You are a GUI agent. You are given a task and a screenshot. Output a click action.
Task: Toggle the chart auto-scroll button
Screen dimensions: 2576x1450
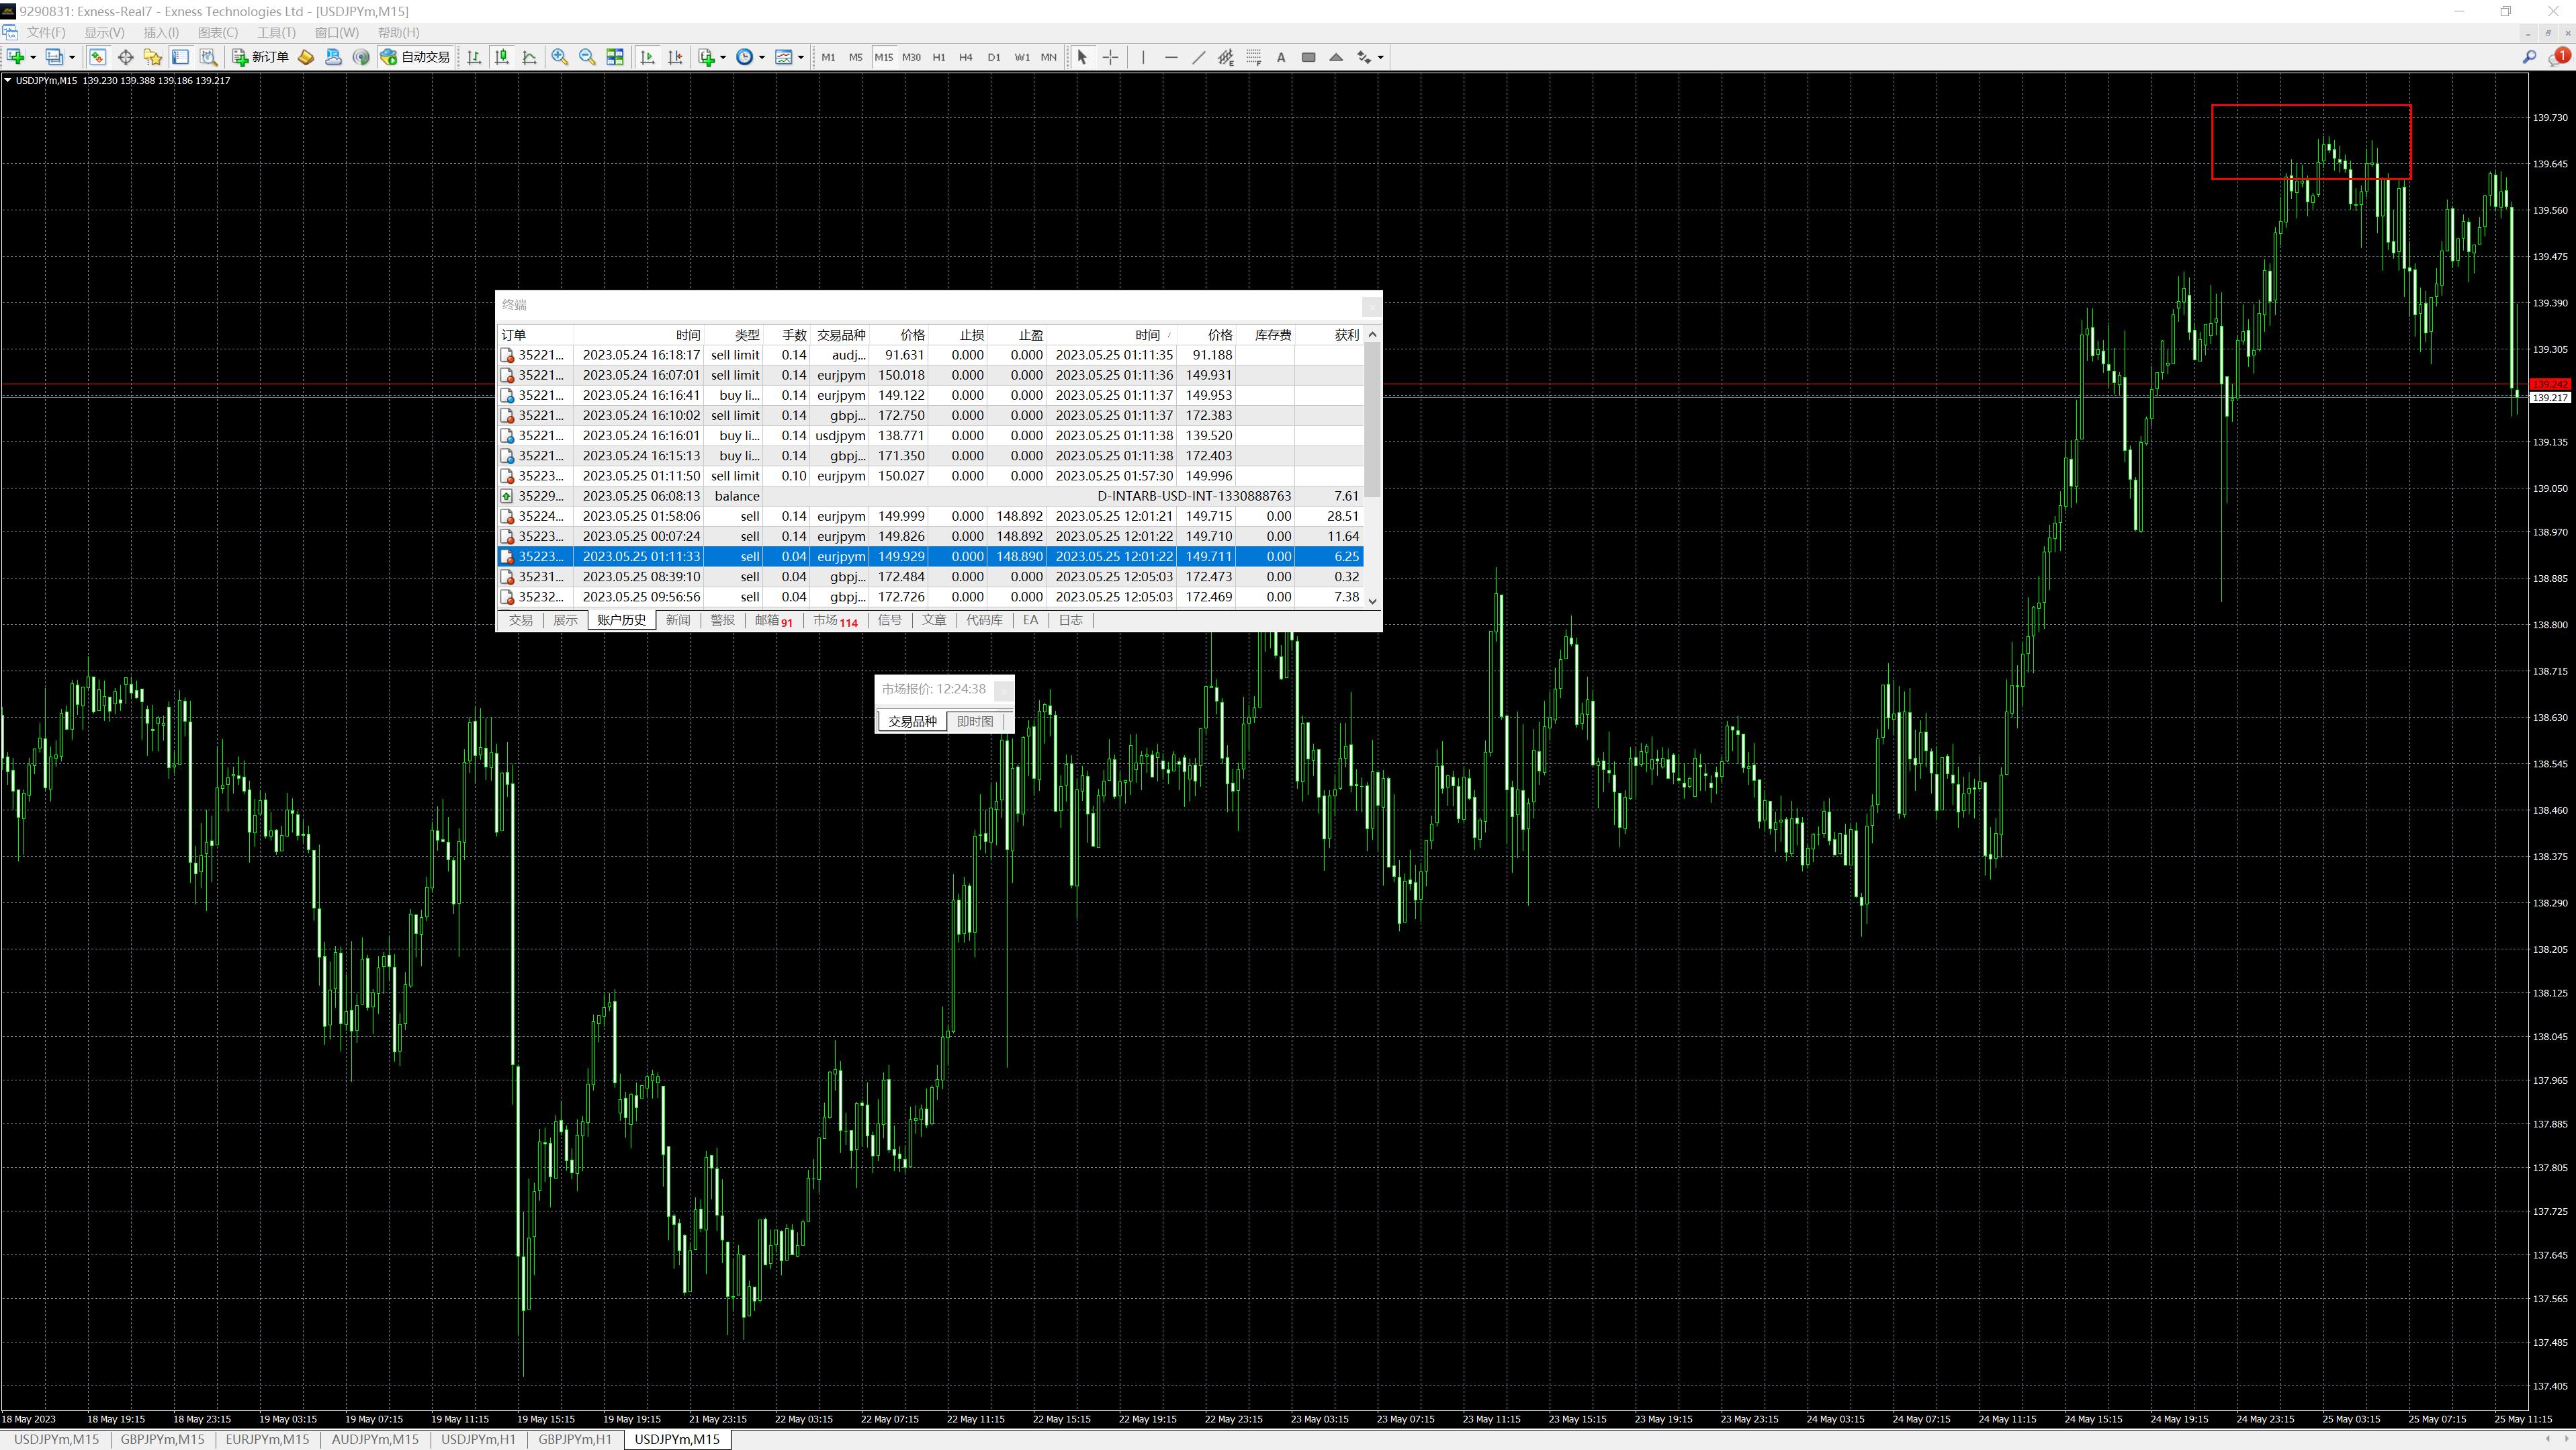[x=648, y=57]
